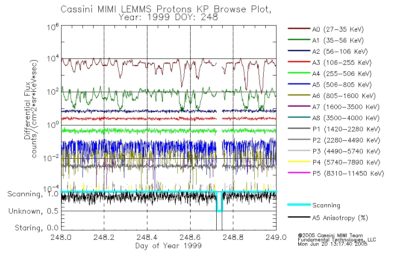Viewport: 406px width, 256px height.
Task: Click the P3 (4490-5740 KeV) legend label
Action: point(346,151)
